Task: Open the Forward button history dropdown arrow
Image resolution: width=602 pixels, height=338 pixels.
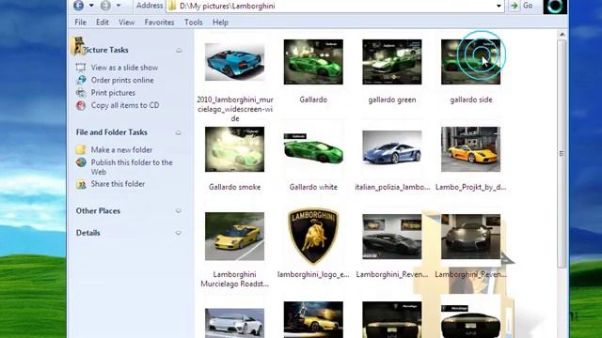Action: click(x=119, y=6)
